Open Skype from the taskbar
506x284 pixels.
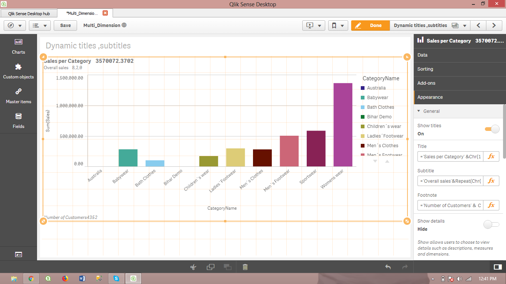116,279
